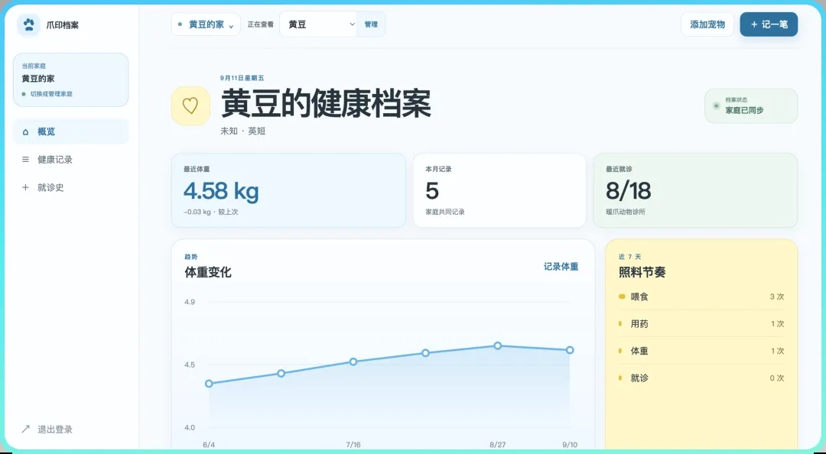Click the 9月11日星期五 date label
Screen dimensions: 826x454
(242, 78)
